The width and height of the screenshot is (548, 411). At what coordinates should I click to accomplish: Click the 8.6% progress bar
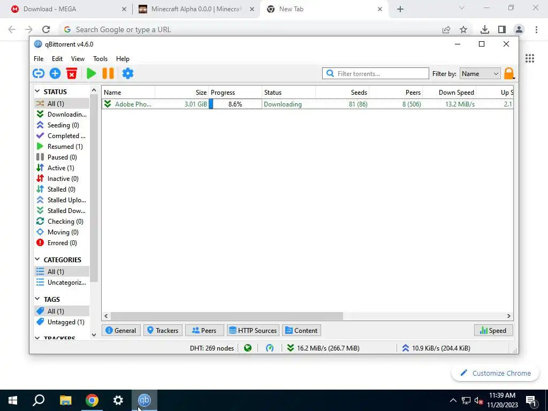pos(235,104)
